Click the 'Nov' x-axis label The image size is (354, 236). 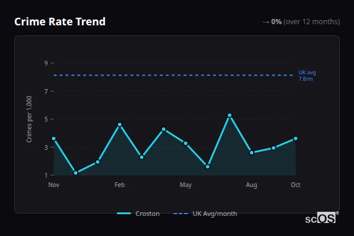pyautogui.click(x=54, y=185)
